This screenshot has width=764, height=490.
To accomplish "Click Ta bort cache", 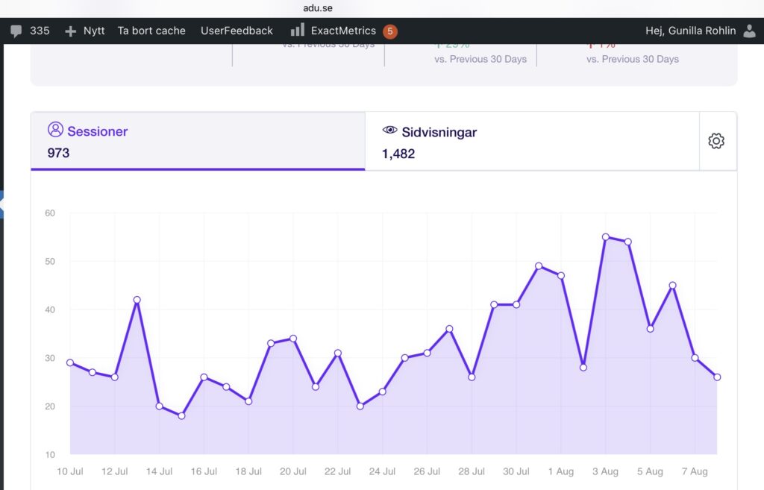I will (151, 31).
